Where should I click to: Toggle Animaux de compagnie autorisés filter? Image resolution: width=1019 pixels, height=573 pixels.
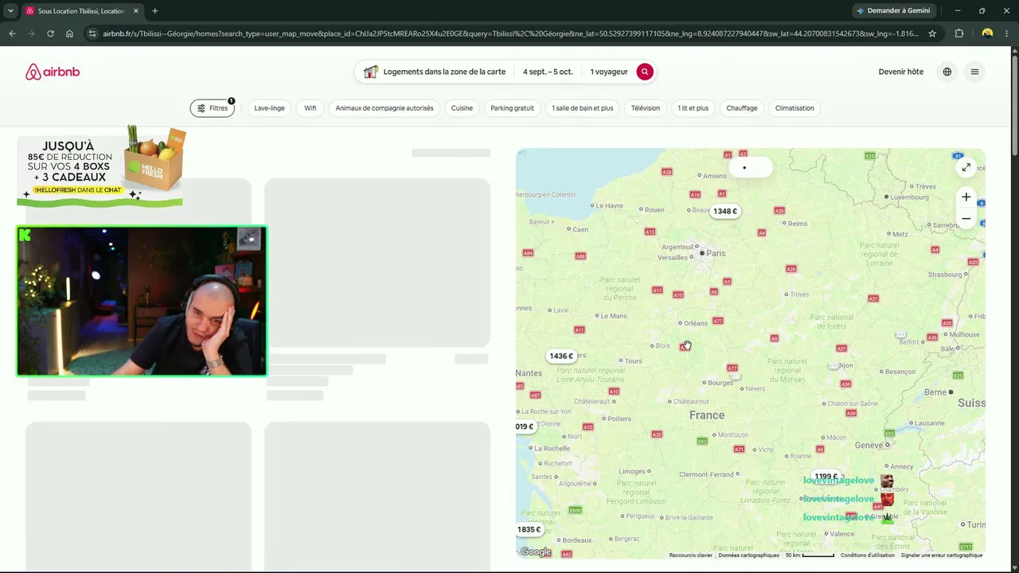pyautogui.click(x=385, y=108)
